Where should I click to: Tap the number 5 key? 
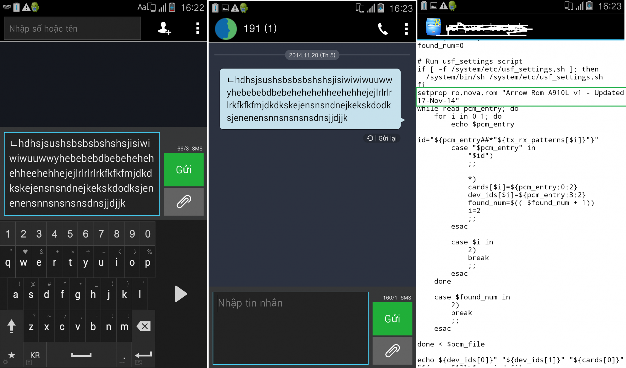pyautogui.click(x=70, y=233)
